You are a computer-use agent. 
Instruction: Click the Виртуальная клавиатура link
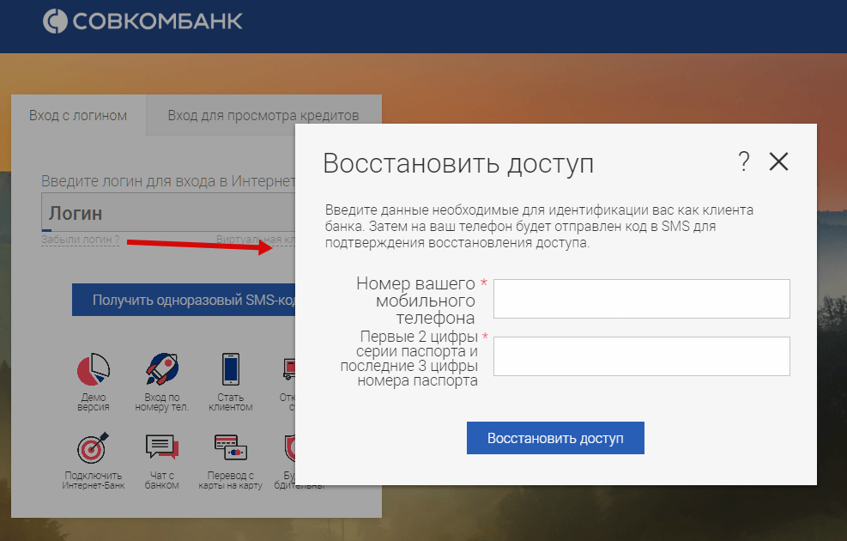[255, 240]
